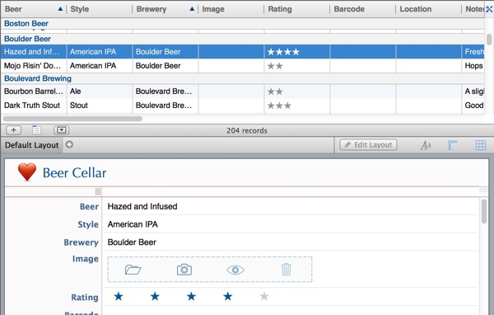This screenshot has width=494, height=315.
Task: Delete the image with the trash icon
Action: (286, 270)
